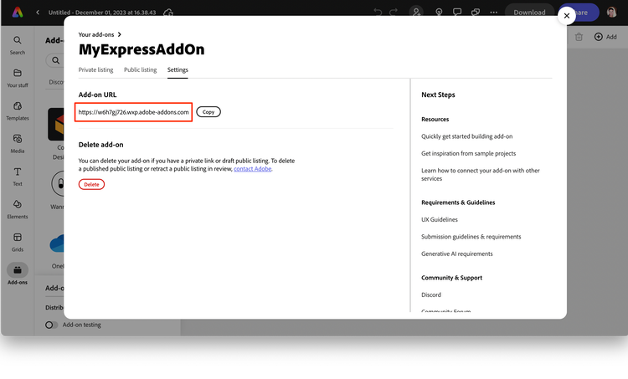
Task: Close the MyExpressAddOn dialog
Action: coord(567,16)
